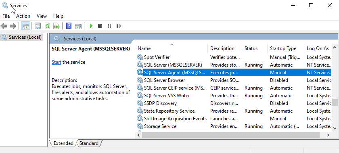Select the Spot Verifier service name
The height and width of the screenshot is (153, 339).
[157, 57]
